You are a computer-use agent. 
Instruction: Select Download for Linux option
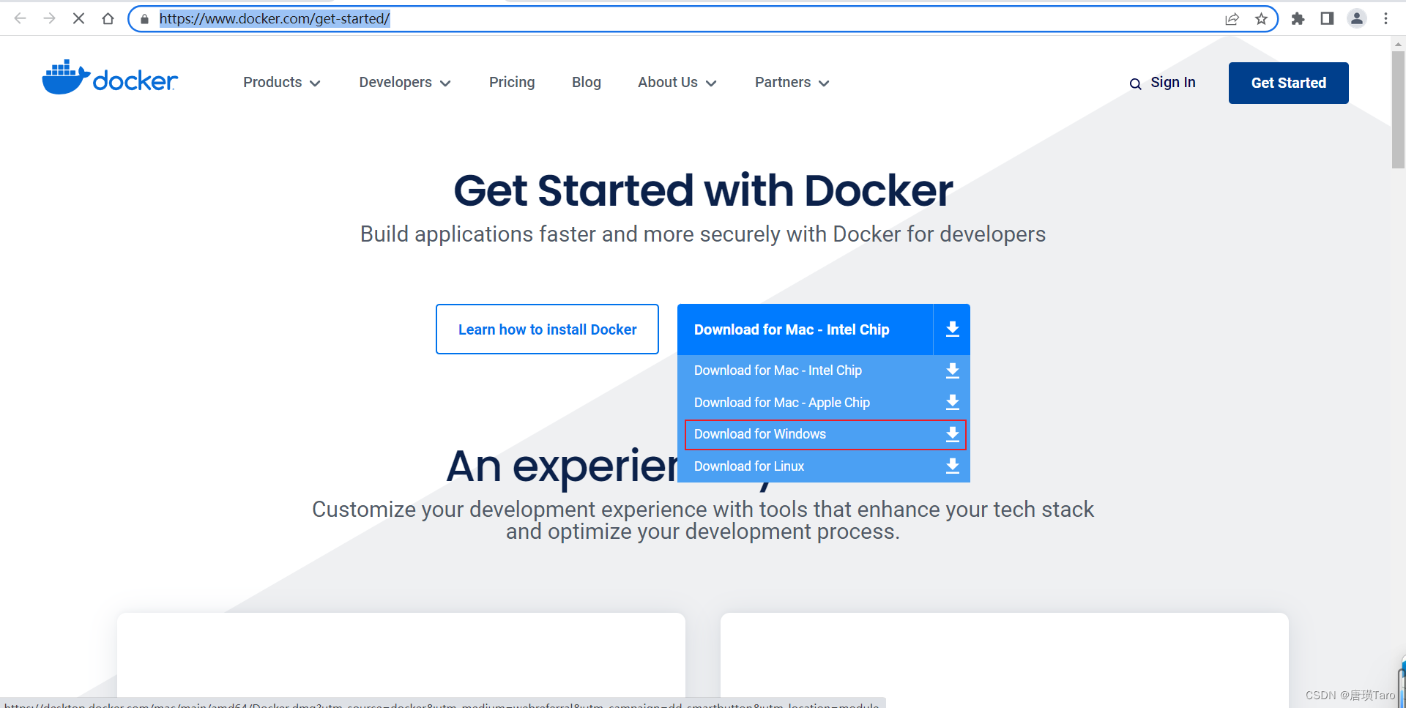click(x=824, y=466)
